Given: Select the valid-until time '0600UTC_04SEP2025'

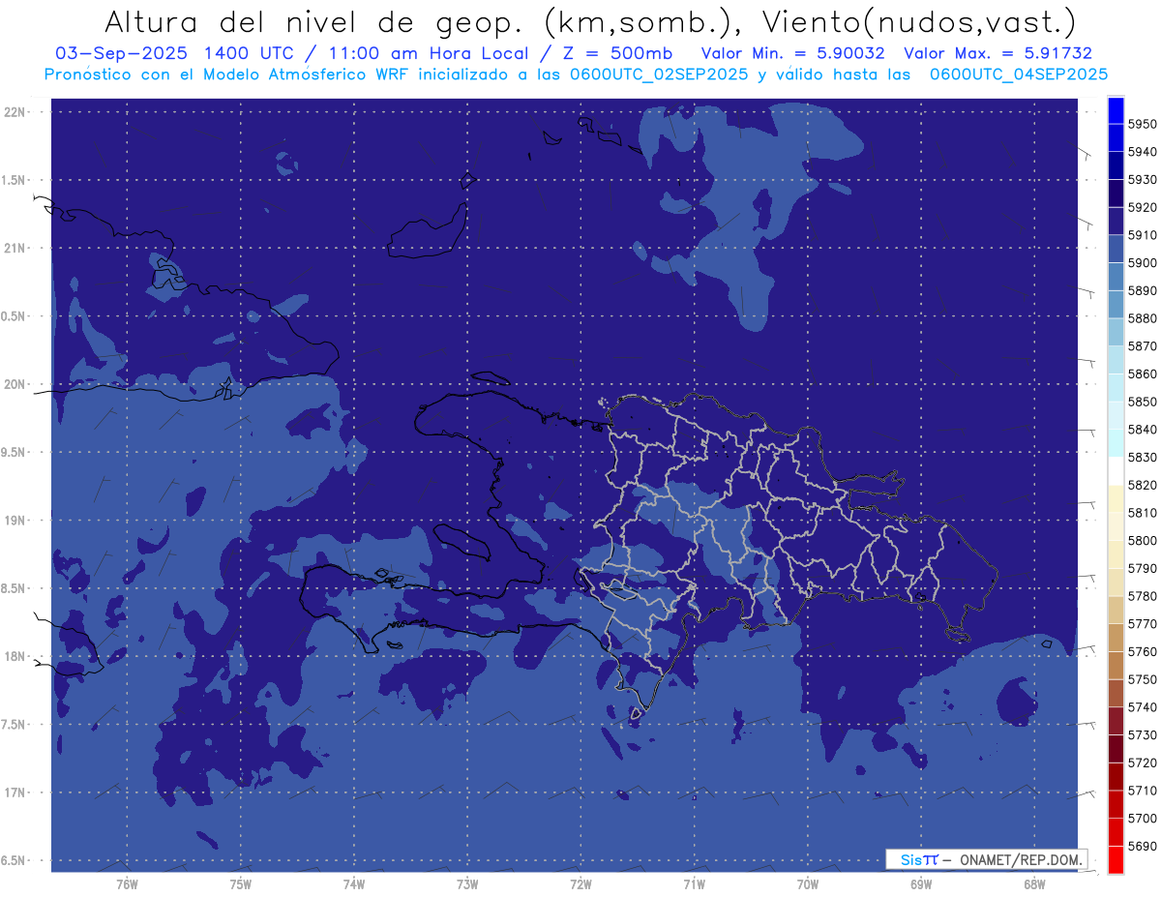Looking at the screenshot, I should click(1019, 75).
